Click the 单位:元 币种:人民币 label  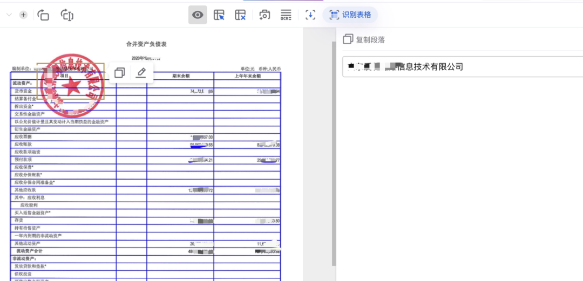click(x=261, y=69)
